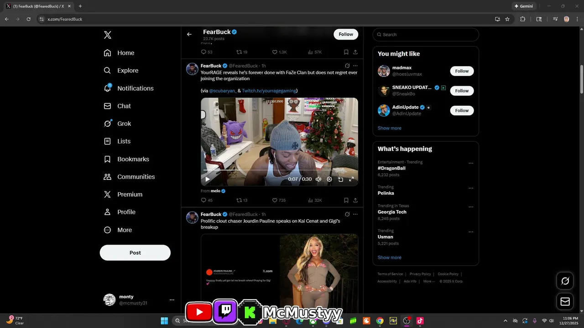Screen dimensions: 584x328
Task: Open #DragonBall trend options menu
Action: point(471,163)
